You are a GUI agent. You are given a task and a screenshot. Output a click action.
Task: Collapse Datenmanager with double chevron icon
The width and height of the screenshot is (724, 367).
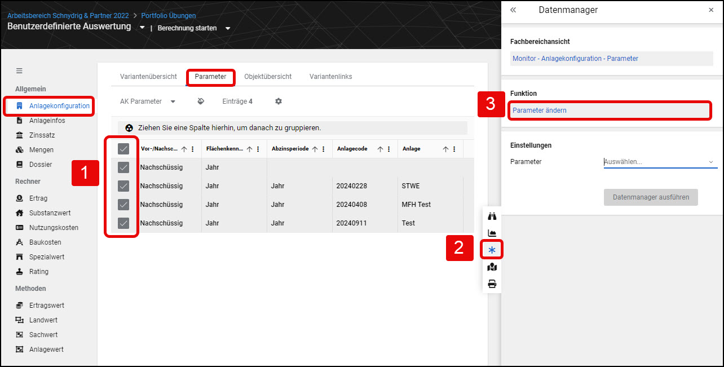tap(513, 10)
